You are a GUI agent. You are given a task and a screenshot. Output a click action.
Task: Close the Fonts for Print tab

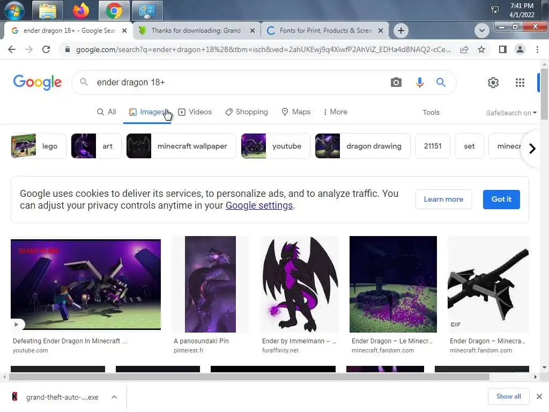tap(381, 31)
